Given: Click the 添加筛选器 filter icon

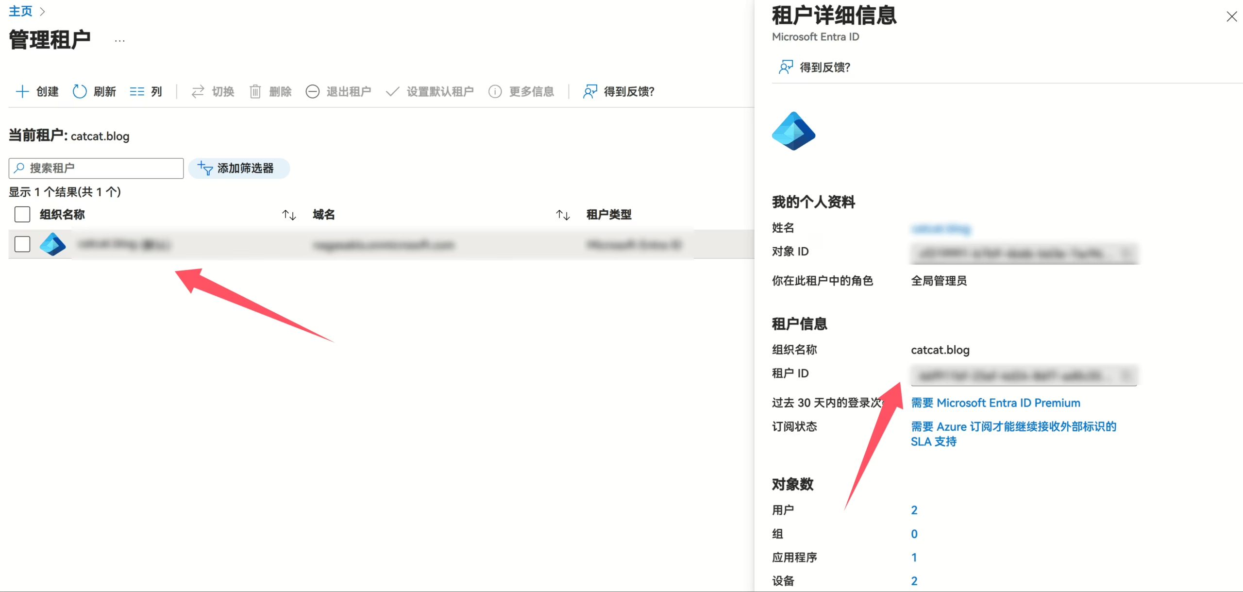Looking at the screenshot, I should click(205, 168).
